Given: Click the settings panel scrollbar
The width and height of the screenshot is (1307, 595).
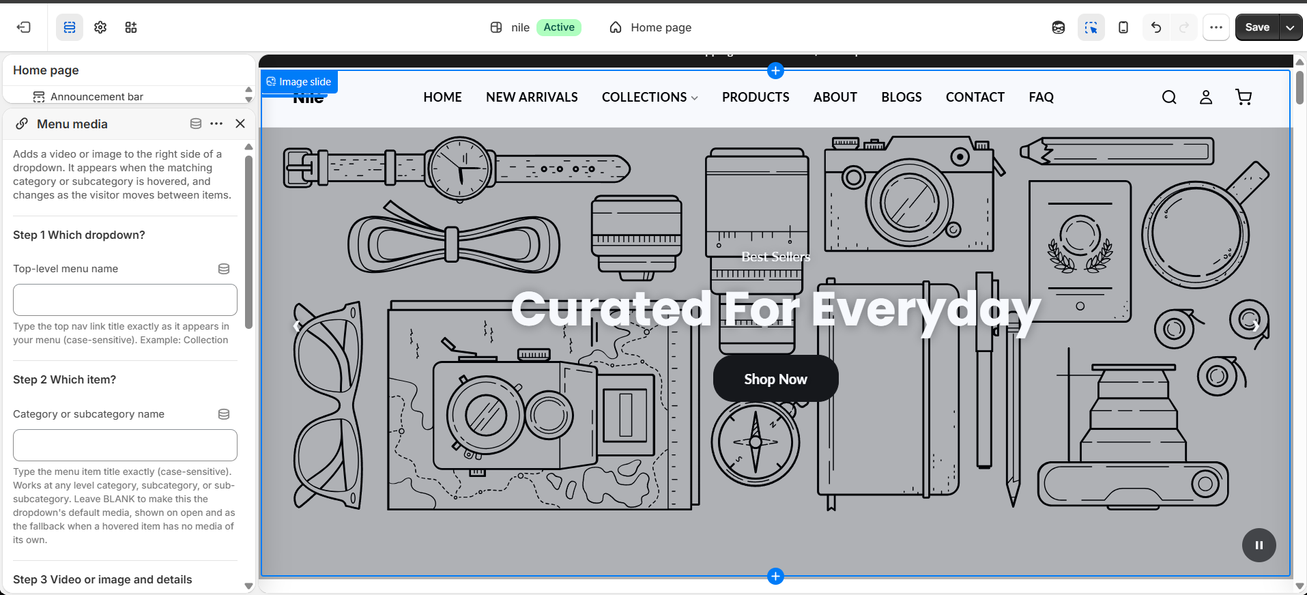Looking at the screenshot, I should 248,242.
